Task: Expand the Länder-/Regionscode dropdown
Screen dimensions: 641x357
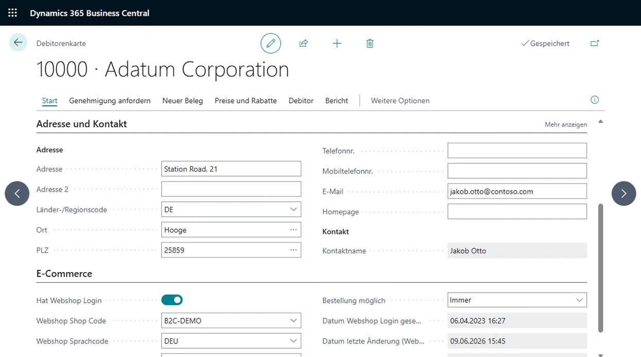Action: 293,209
